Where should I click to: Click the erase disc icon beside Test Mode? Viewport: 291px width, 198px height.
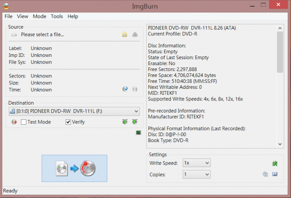(x=14, y=122)
